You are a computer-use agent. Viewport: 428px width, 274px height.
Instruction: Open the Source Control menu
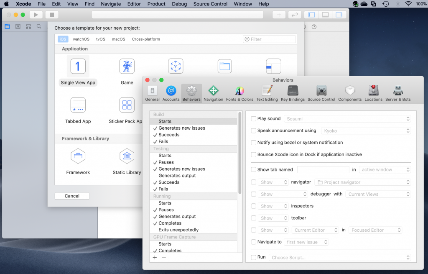(210, 4)
